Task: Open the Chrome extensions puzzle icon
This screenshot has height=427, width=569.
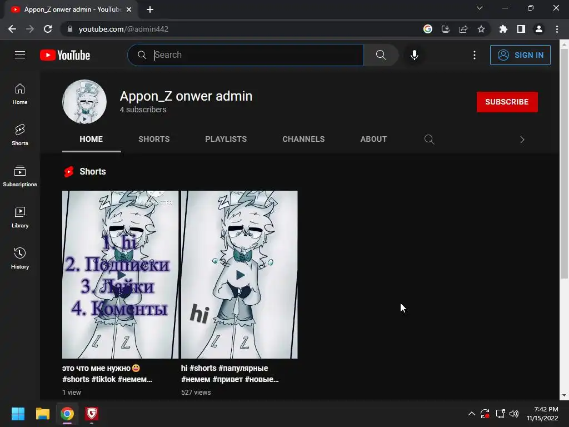Action: (x=503, y=29)
